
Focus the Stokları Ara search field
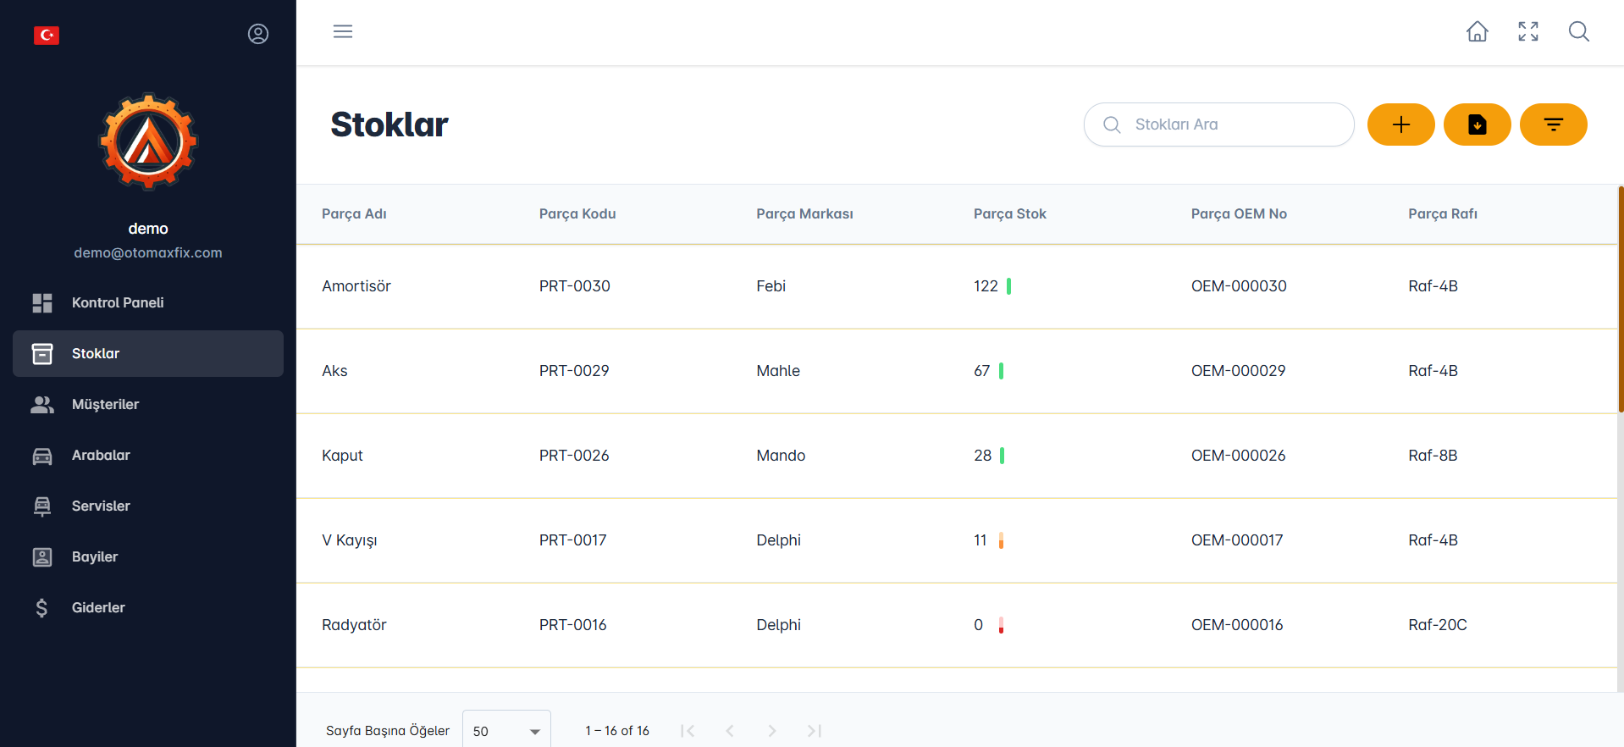coord(1219,125)
